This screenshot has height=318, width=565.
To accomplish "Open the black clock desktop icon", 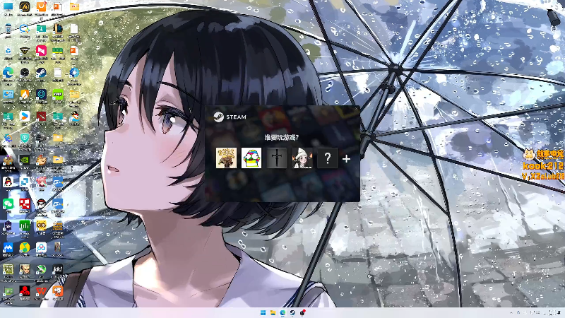I will coord(25,73).
